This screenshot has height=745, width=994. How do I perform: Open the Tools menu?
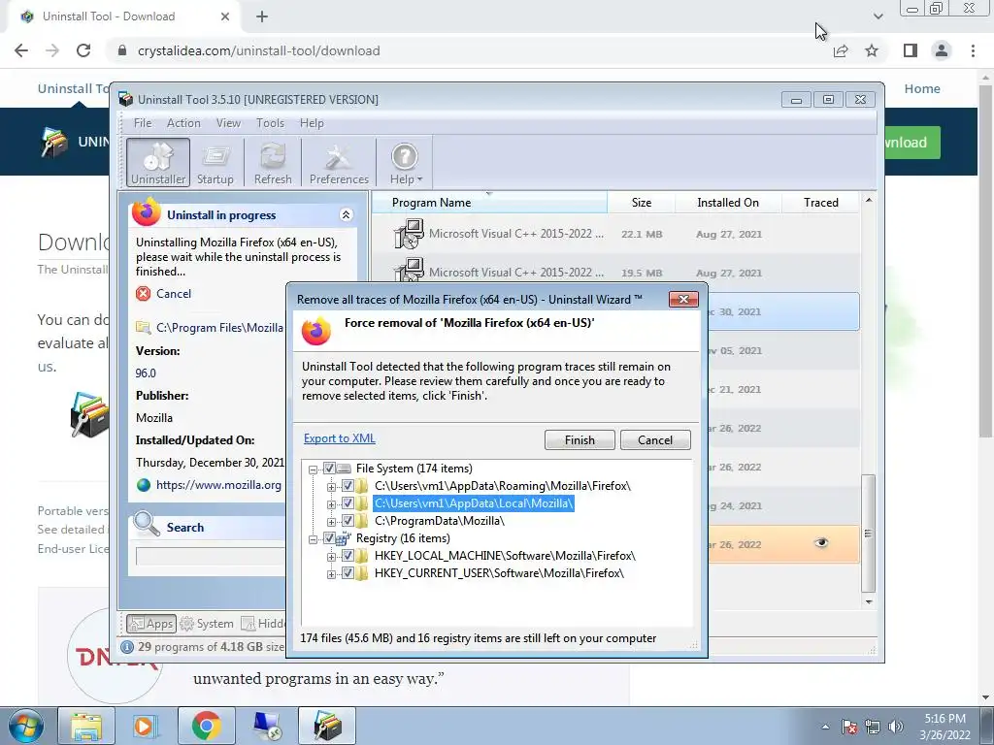[x=270, y=123]
